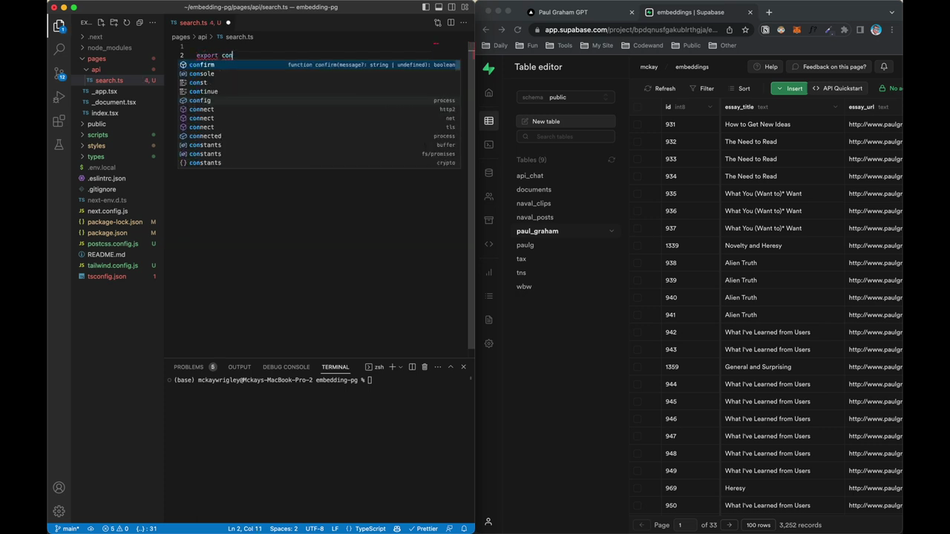Open id column header dropdown arrow
The width and height of the screenshot is (950, 534).
pos(710,107)
